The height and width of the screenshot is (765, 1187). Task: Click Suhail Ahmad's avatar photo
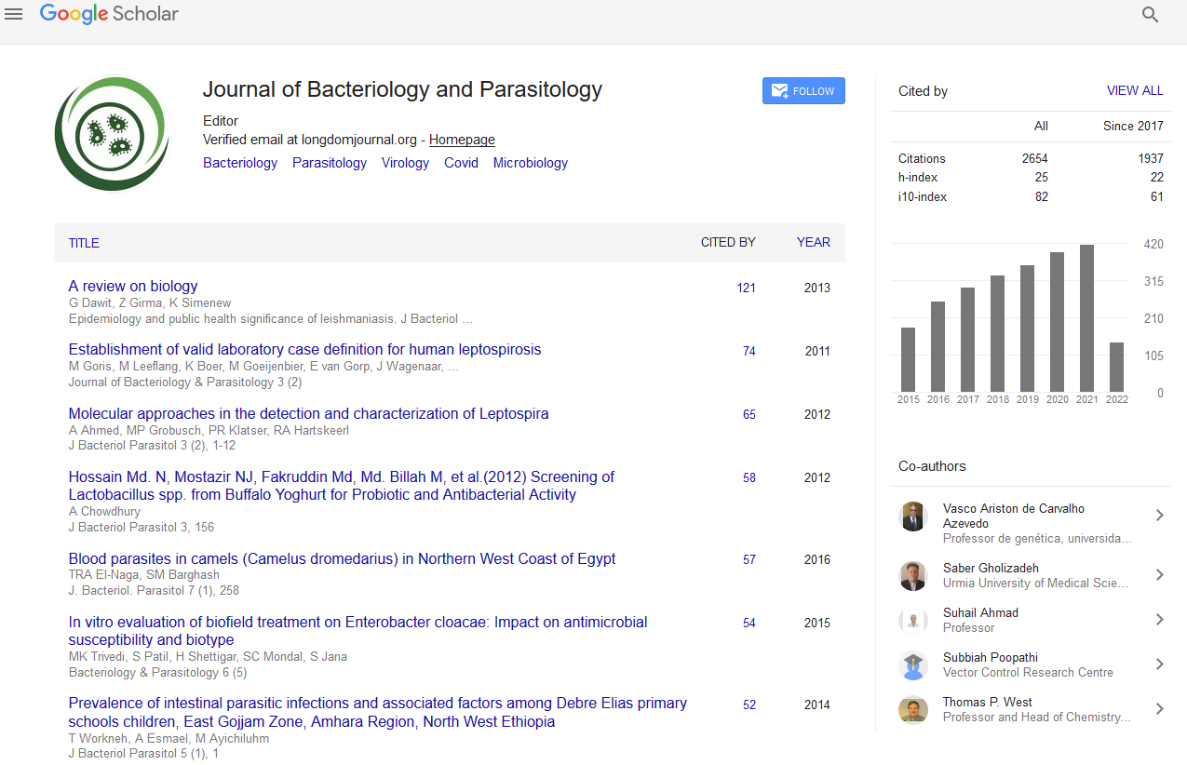point(913,621)
